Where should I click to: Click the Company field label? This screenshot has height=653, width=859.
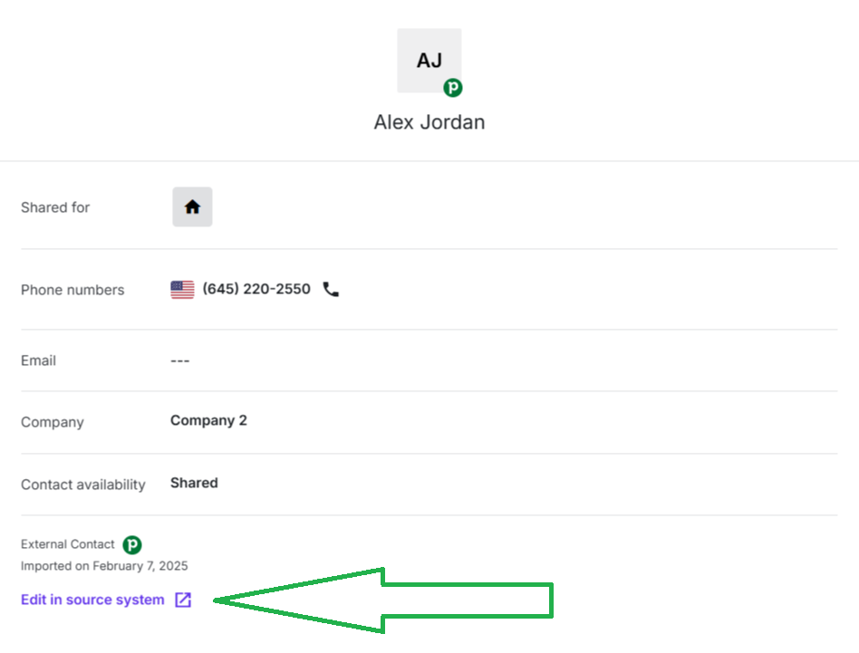pos(52,422)
